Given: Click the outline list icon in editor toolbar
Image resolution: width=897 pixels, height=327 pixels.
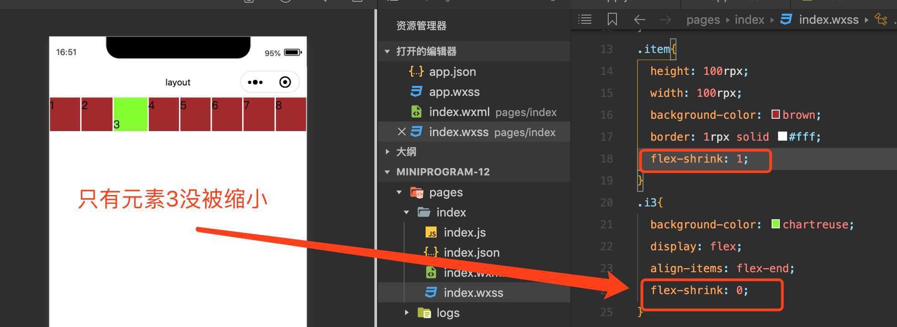Looking at the screenshot, I should [x=585, y=20].
